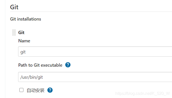
Task: Click the question mark in the auto-install help icon
Action: coord(50,90)
